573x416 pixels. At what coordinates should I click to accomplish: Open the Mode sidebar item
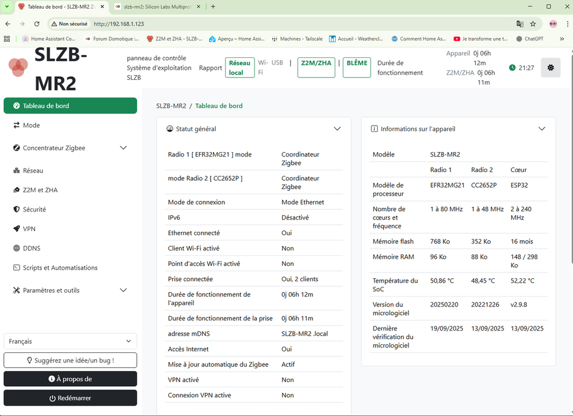tap(70, 125)
